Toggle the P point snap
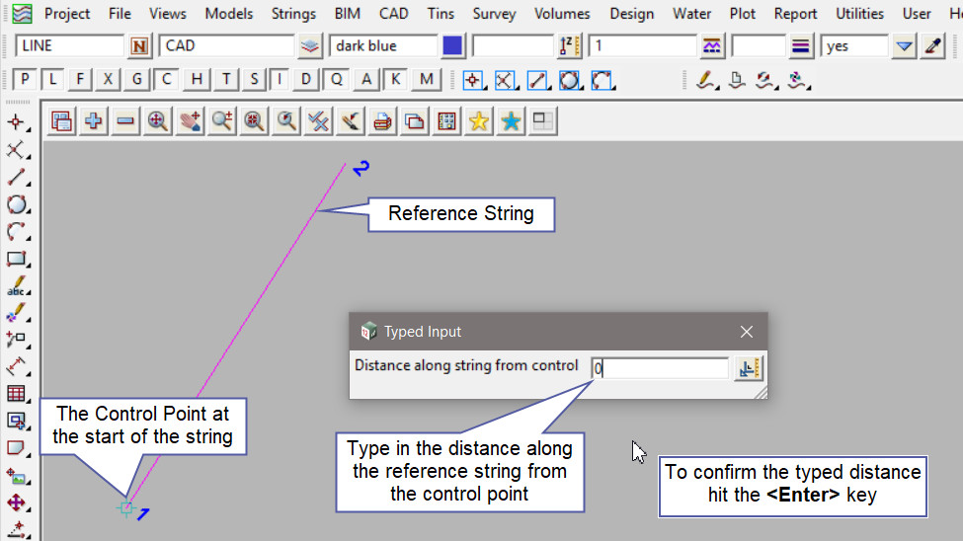Viewport: 963px width, 541px height. pos(25,79)
